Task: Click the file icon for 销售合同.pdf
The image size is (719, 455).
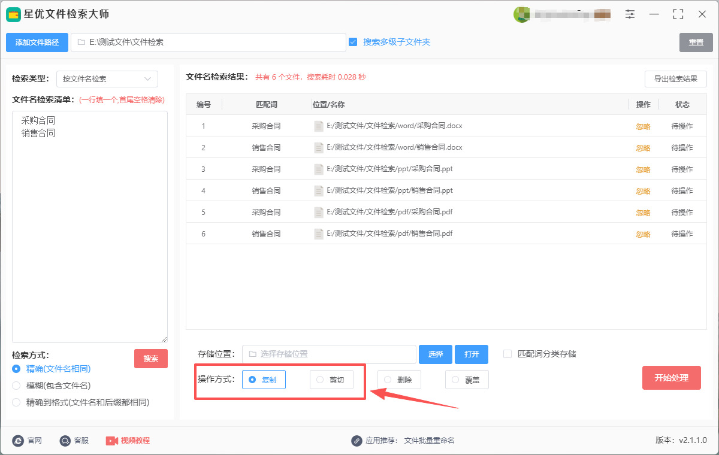Action: [x=319, y=234]
